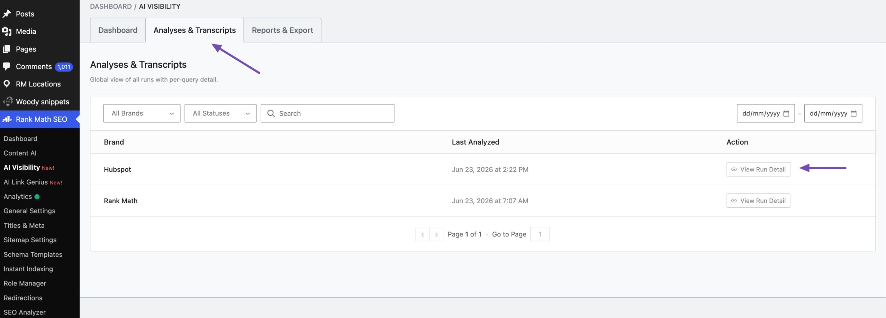Go to previous page arrow
This screenshot has height=318, width=886.
(423, 234)
